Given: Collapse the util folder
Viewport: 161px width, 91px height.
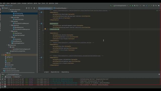Looking at the screenshot, I should (x=10, y=37).
